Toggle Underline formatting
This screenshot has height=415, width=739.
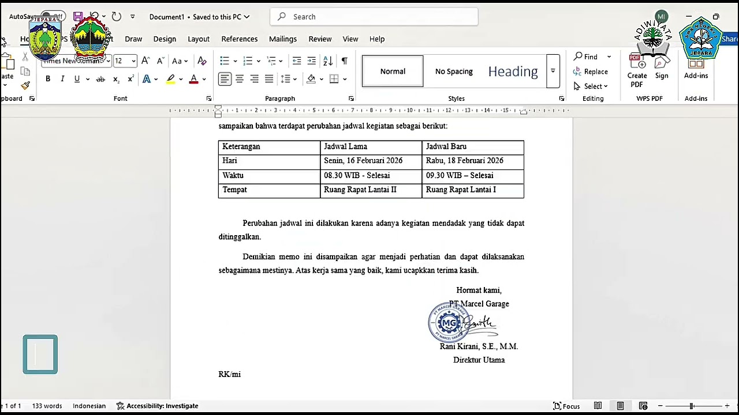click(x=77, y=79)
